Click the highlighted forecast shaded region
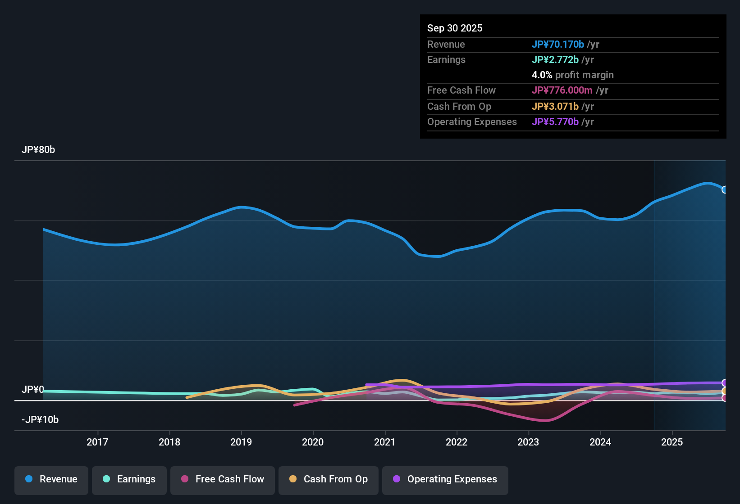 tap(690, 292)
